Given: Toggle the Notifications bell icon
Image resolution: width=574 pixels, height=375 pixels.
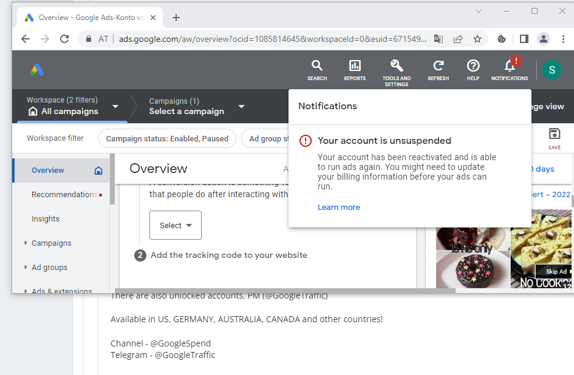Looking at the screenshot, I should click(x=510, y=70).
